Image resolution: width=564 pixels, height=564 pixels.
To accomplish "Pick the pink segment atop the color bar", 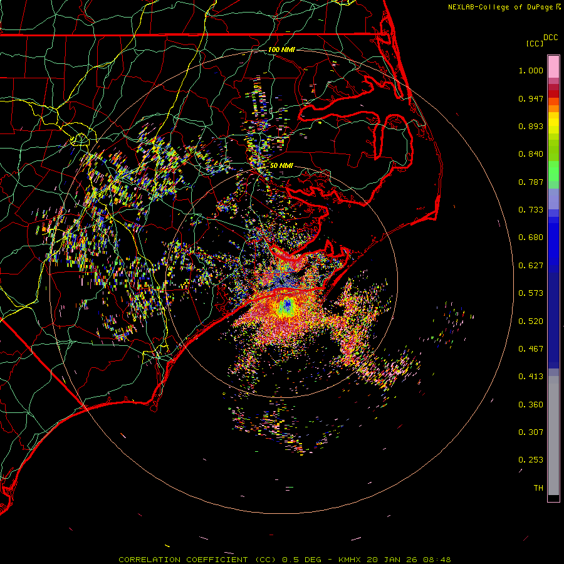I will click(x=553, y=67).
